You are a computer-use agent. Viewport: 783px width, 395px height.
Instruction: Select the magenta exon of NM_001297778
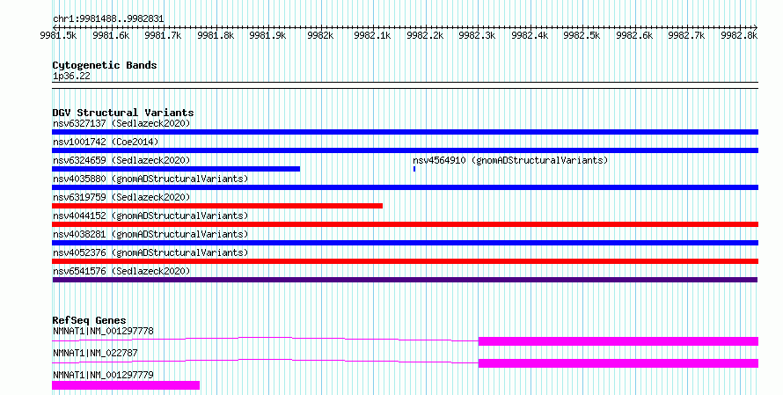pyautogui.click(x=618, y=341)
